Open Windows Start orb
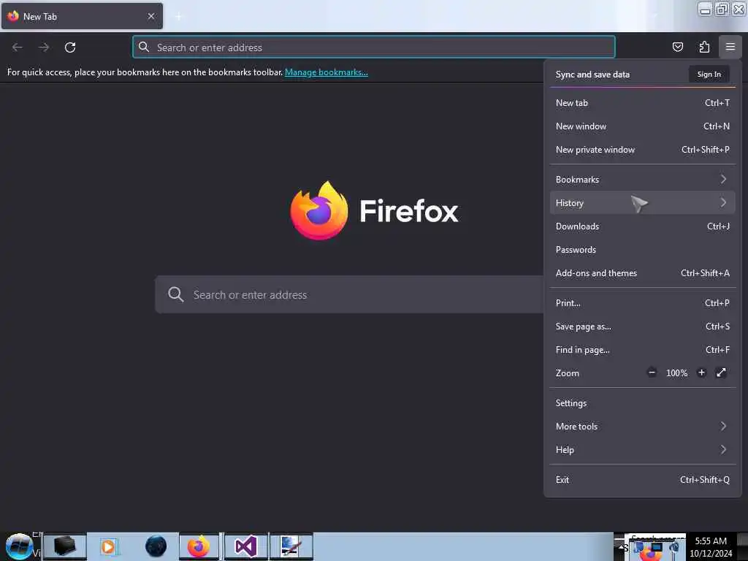The width and height of the screenshot is (748, 561). pyautogui.click(x=19, y=546)
